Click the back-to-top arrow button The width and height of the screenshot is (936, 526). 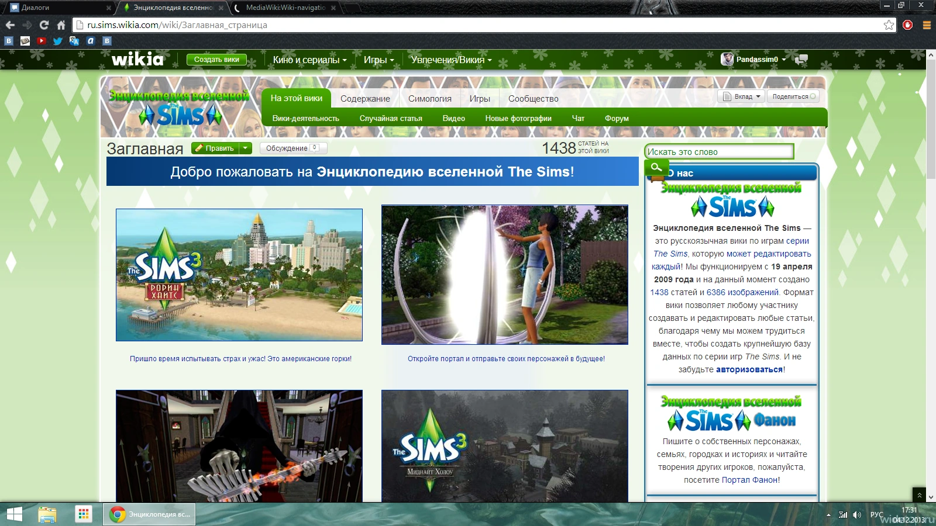(x=919, y=495)
